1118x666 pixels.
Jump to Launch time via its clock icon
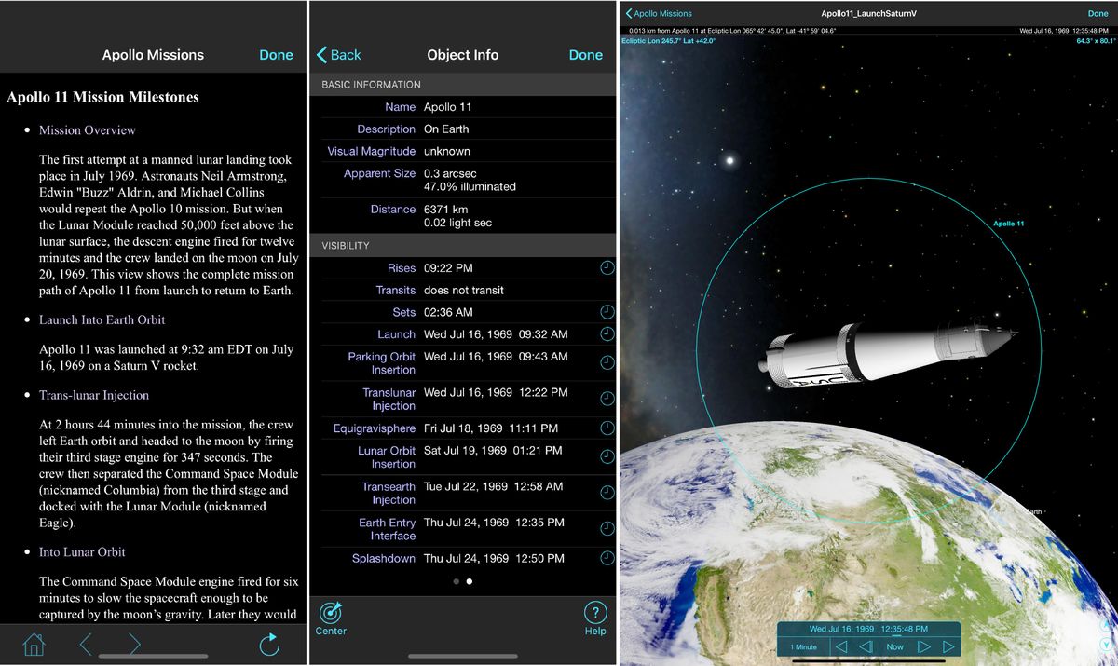click(607, 333)
